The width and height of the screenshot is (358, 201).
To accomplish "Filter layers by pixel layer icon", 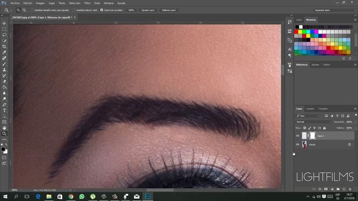I will click(x=327, y=116).
